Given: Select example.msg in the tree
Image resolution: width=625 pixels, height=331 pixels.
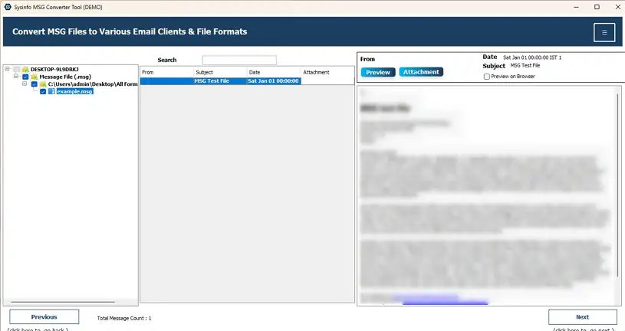Looking at the screenshot, I should tap(74, 92).
